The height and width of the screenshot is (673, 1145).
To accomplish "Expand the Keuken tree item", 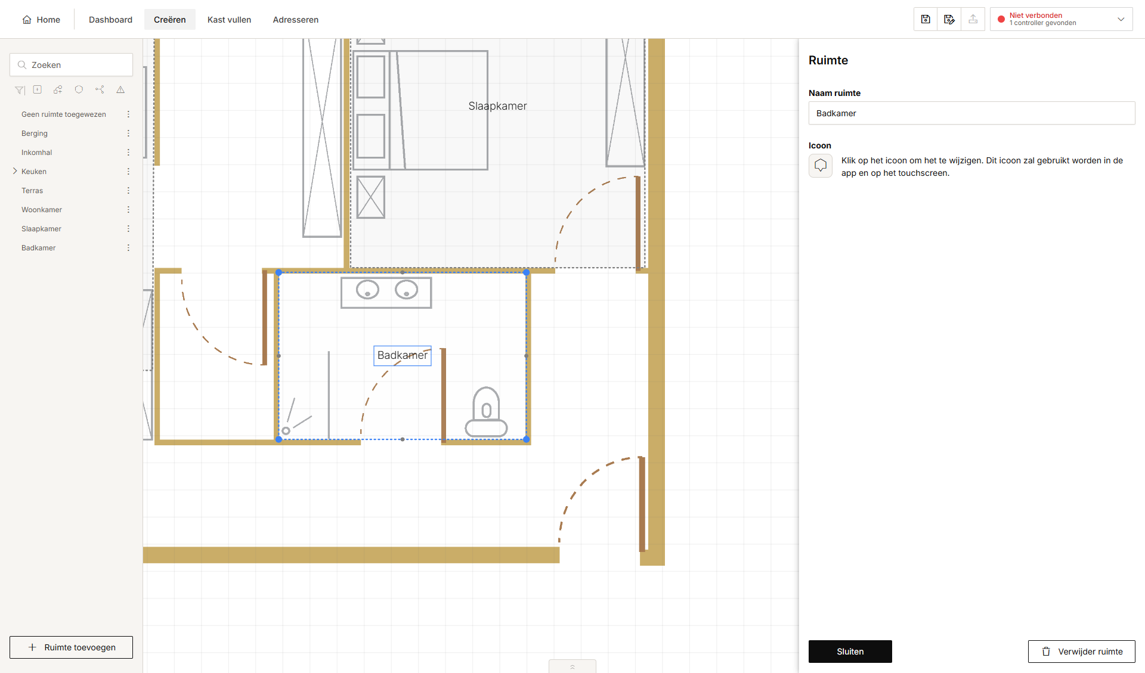I will (x=15, y=171).
